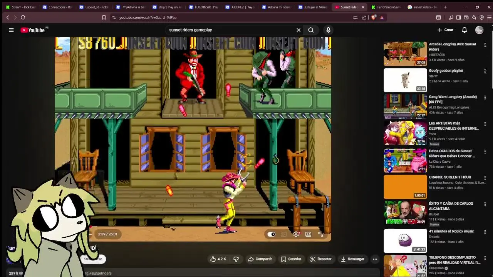Open Datos OCULTOS de Sunset Riders title

tap(452, 154)
